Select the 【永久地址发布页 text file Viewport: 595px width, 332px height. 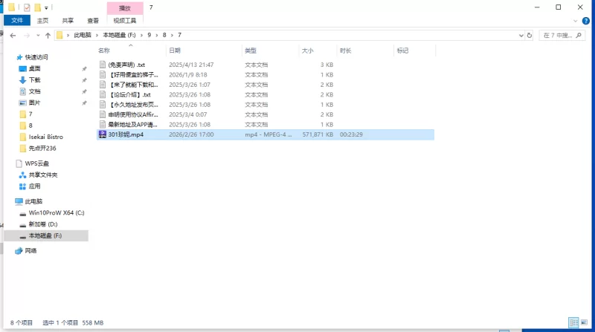click(x=133, y=105)
